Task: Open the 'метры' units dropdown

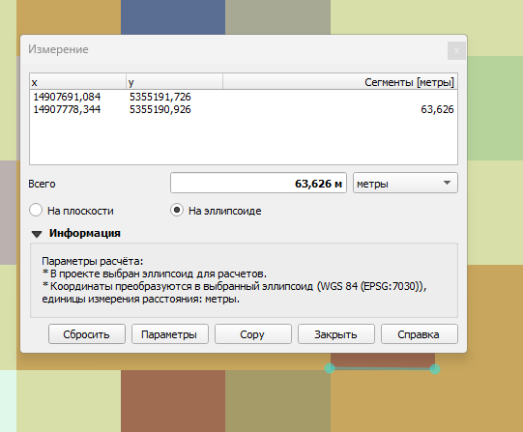Action: [405, 183]
